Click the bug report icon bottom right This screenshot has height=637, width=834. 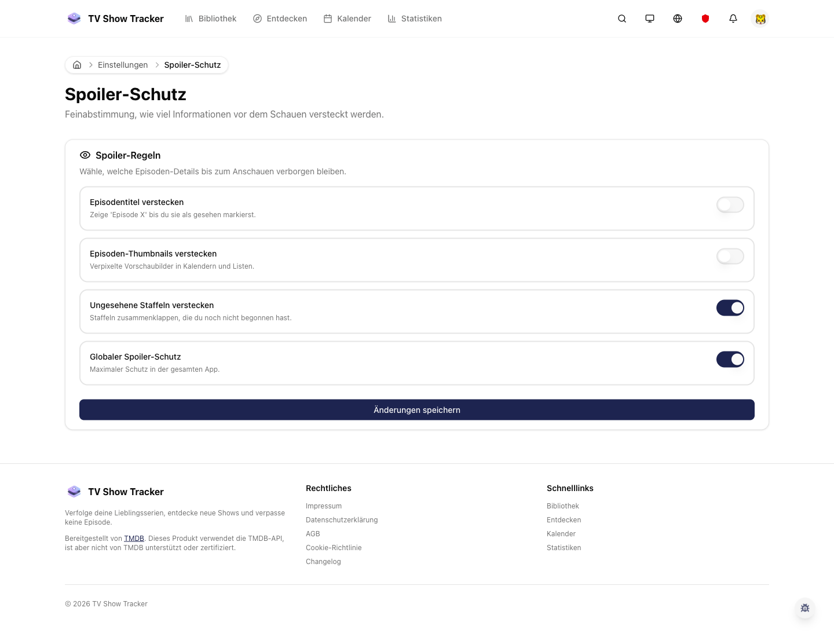coord(805,608)
